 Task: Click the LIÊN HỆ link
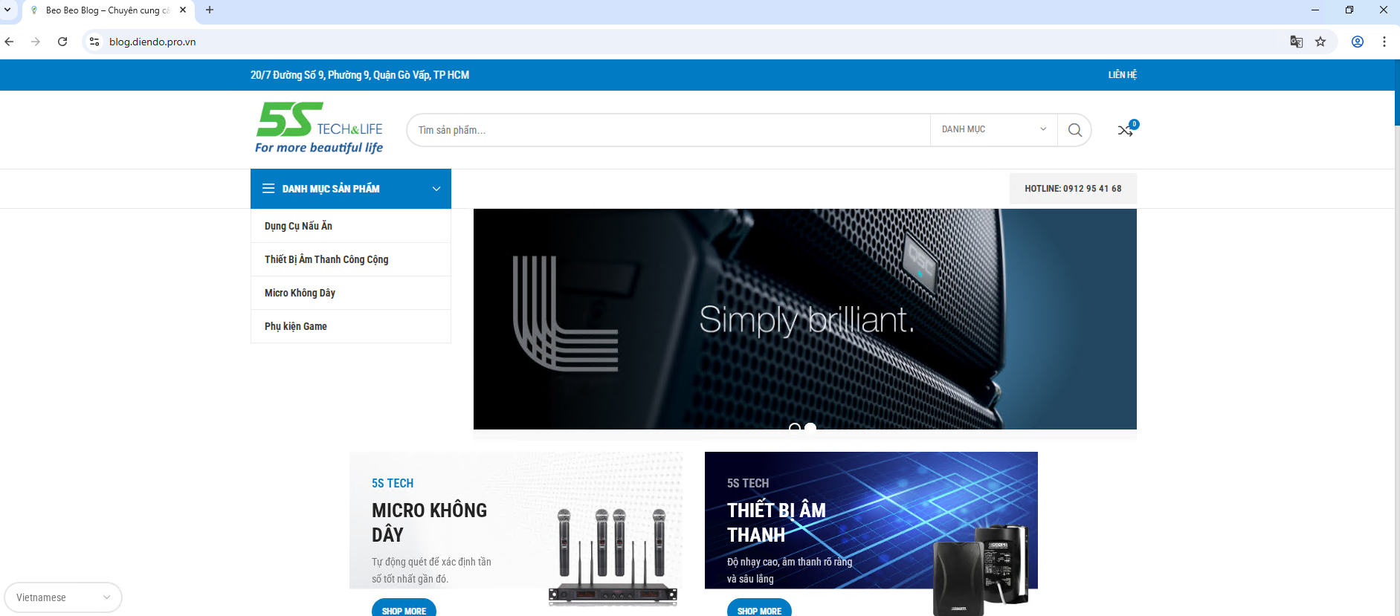coord(1122,75)
